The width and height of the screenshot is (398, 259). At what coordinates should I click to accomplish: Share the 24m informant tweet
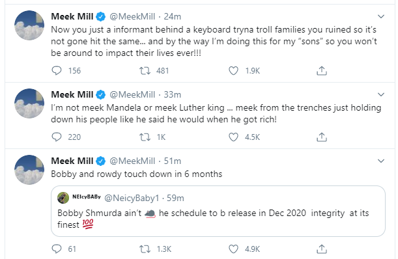coord(322,71)
